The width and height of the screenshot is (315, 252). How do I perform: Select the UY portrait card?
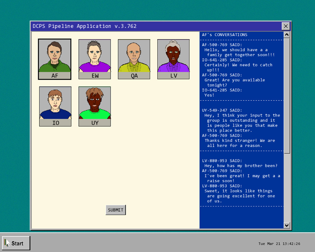coord(95,107)
